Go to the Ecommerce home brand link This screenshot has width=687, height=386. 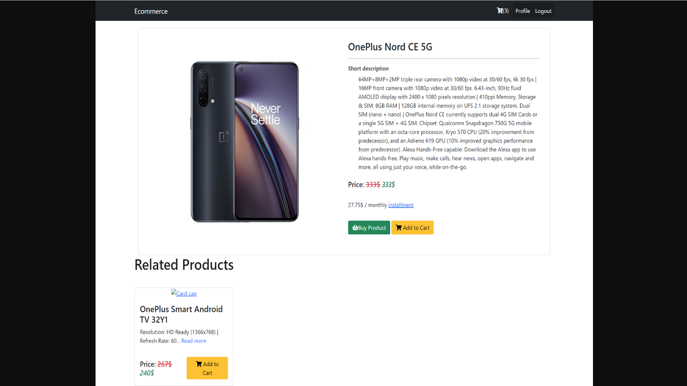pyautogui.click(x=151, y=11)
